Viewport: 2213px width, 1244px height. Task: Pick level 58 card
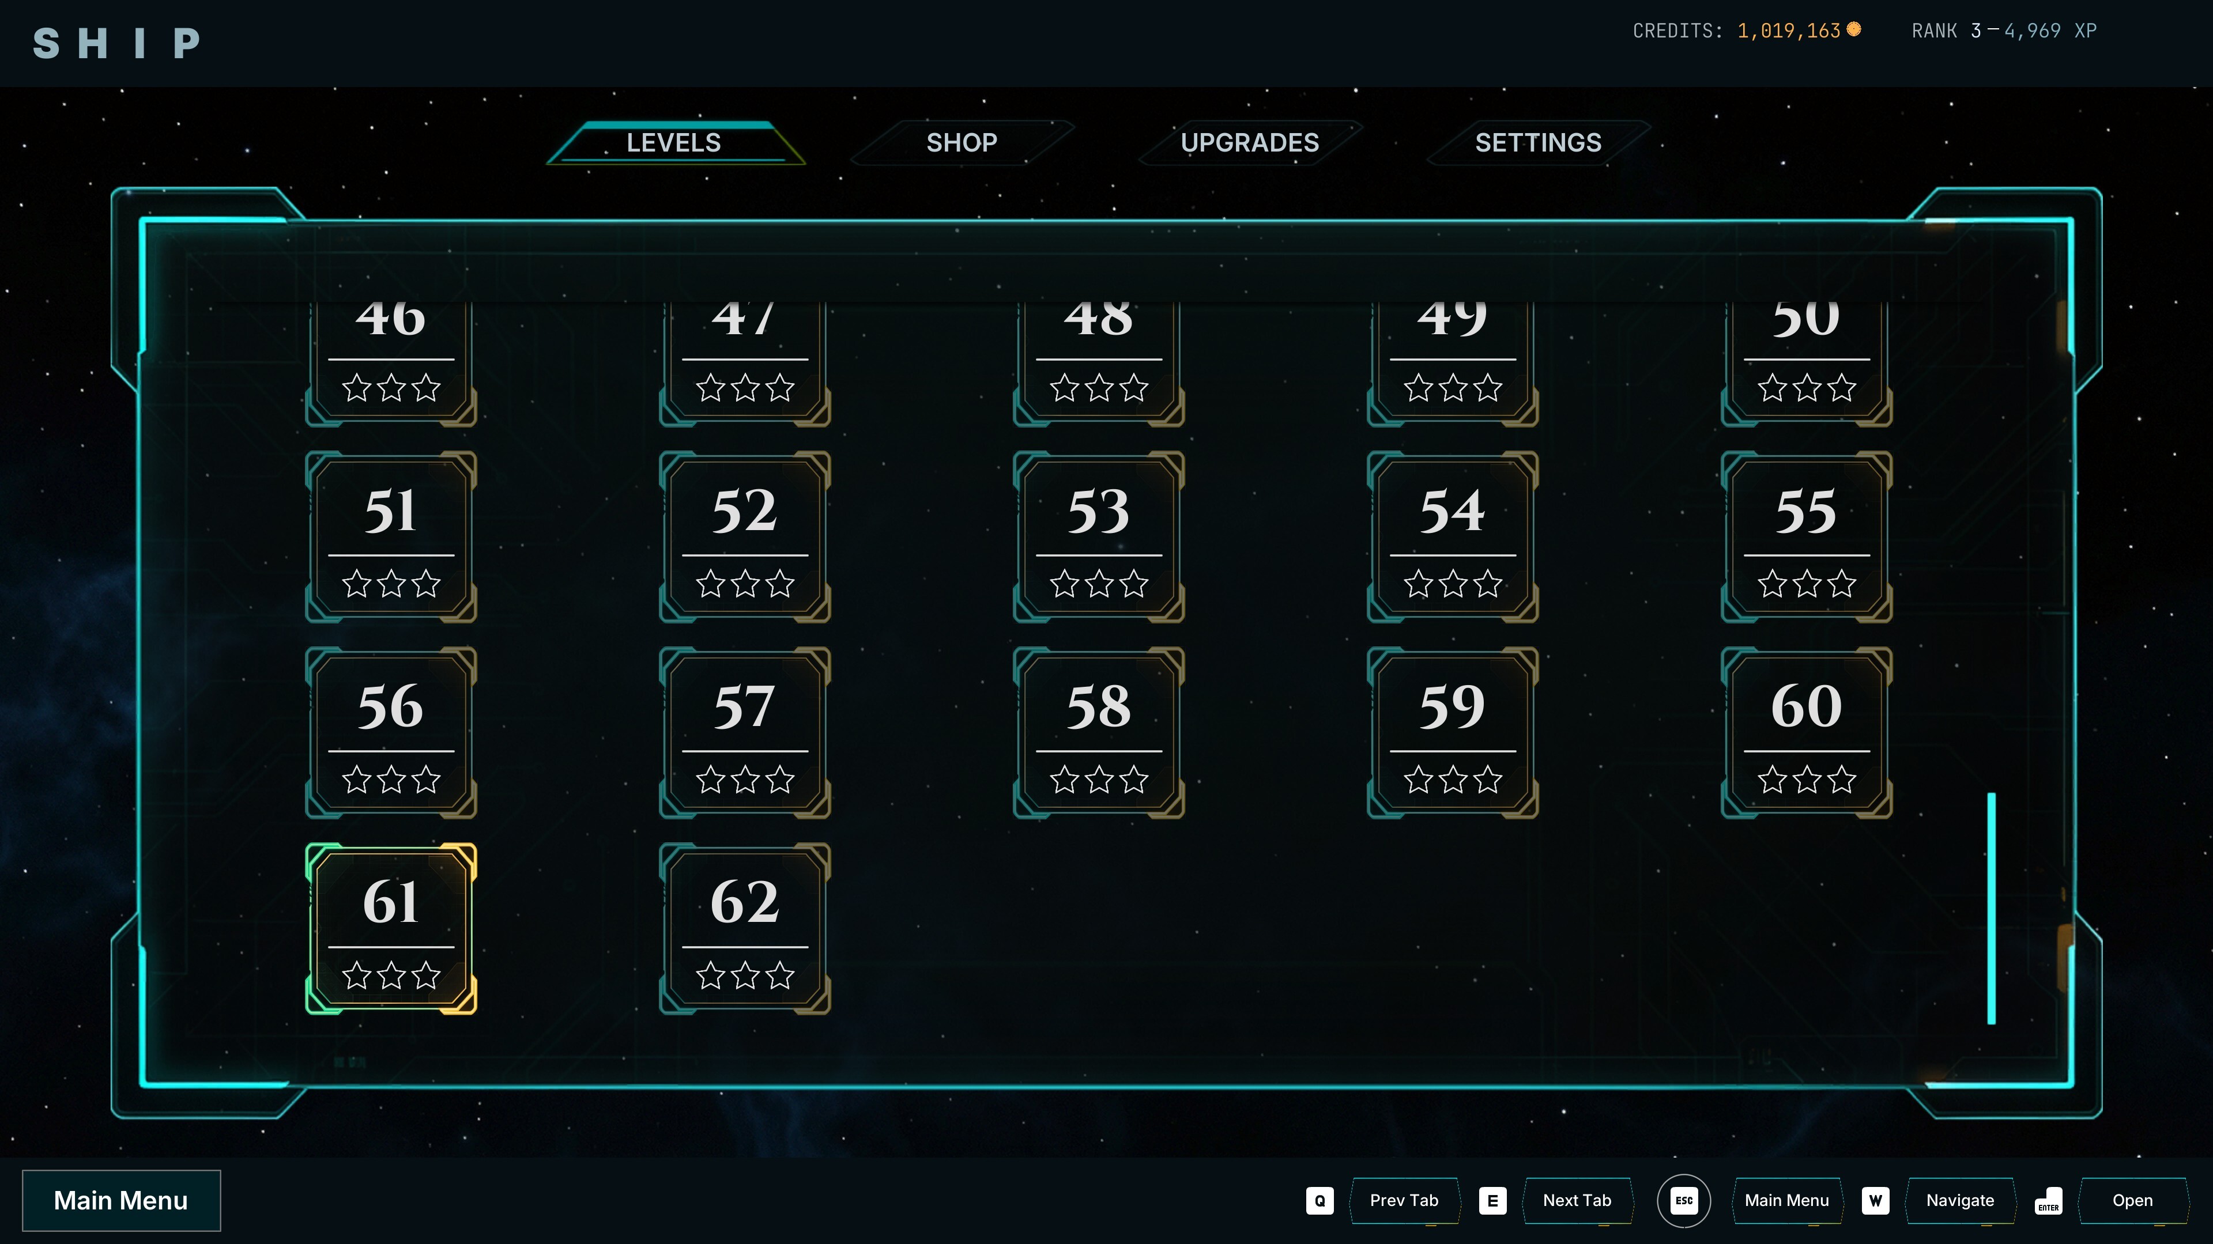pyautogui.click(x=1099, y=732)
